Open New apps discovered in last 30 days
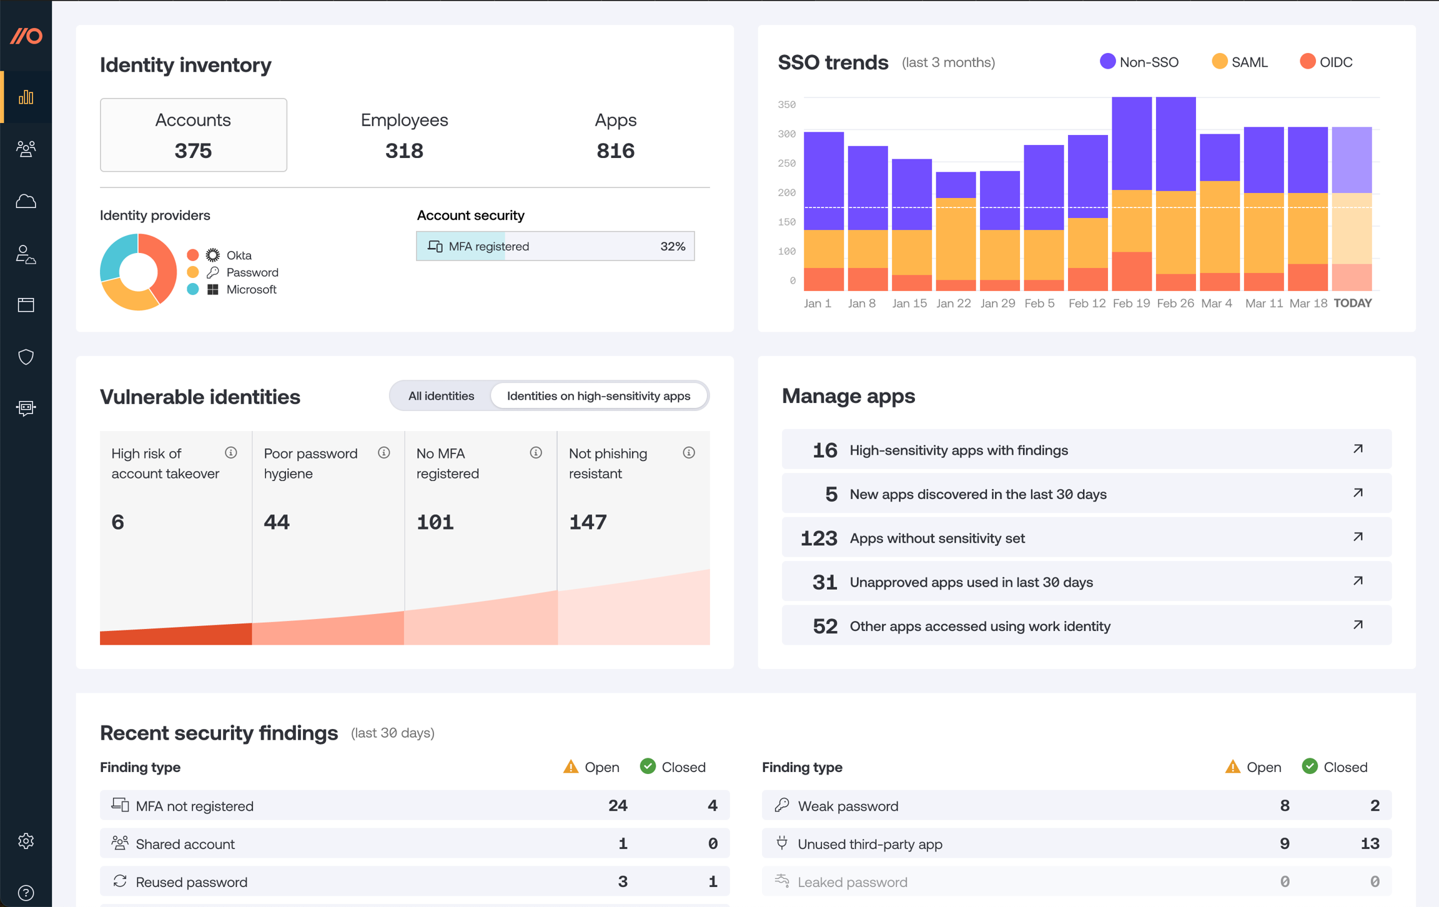 click(x=1087, y=493)
